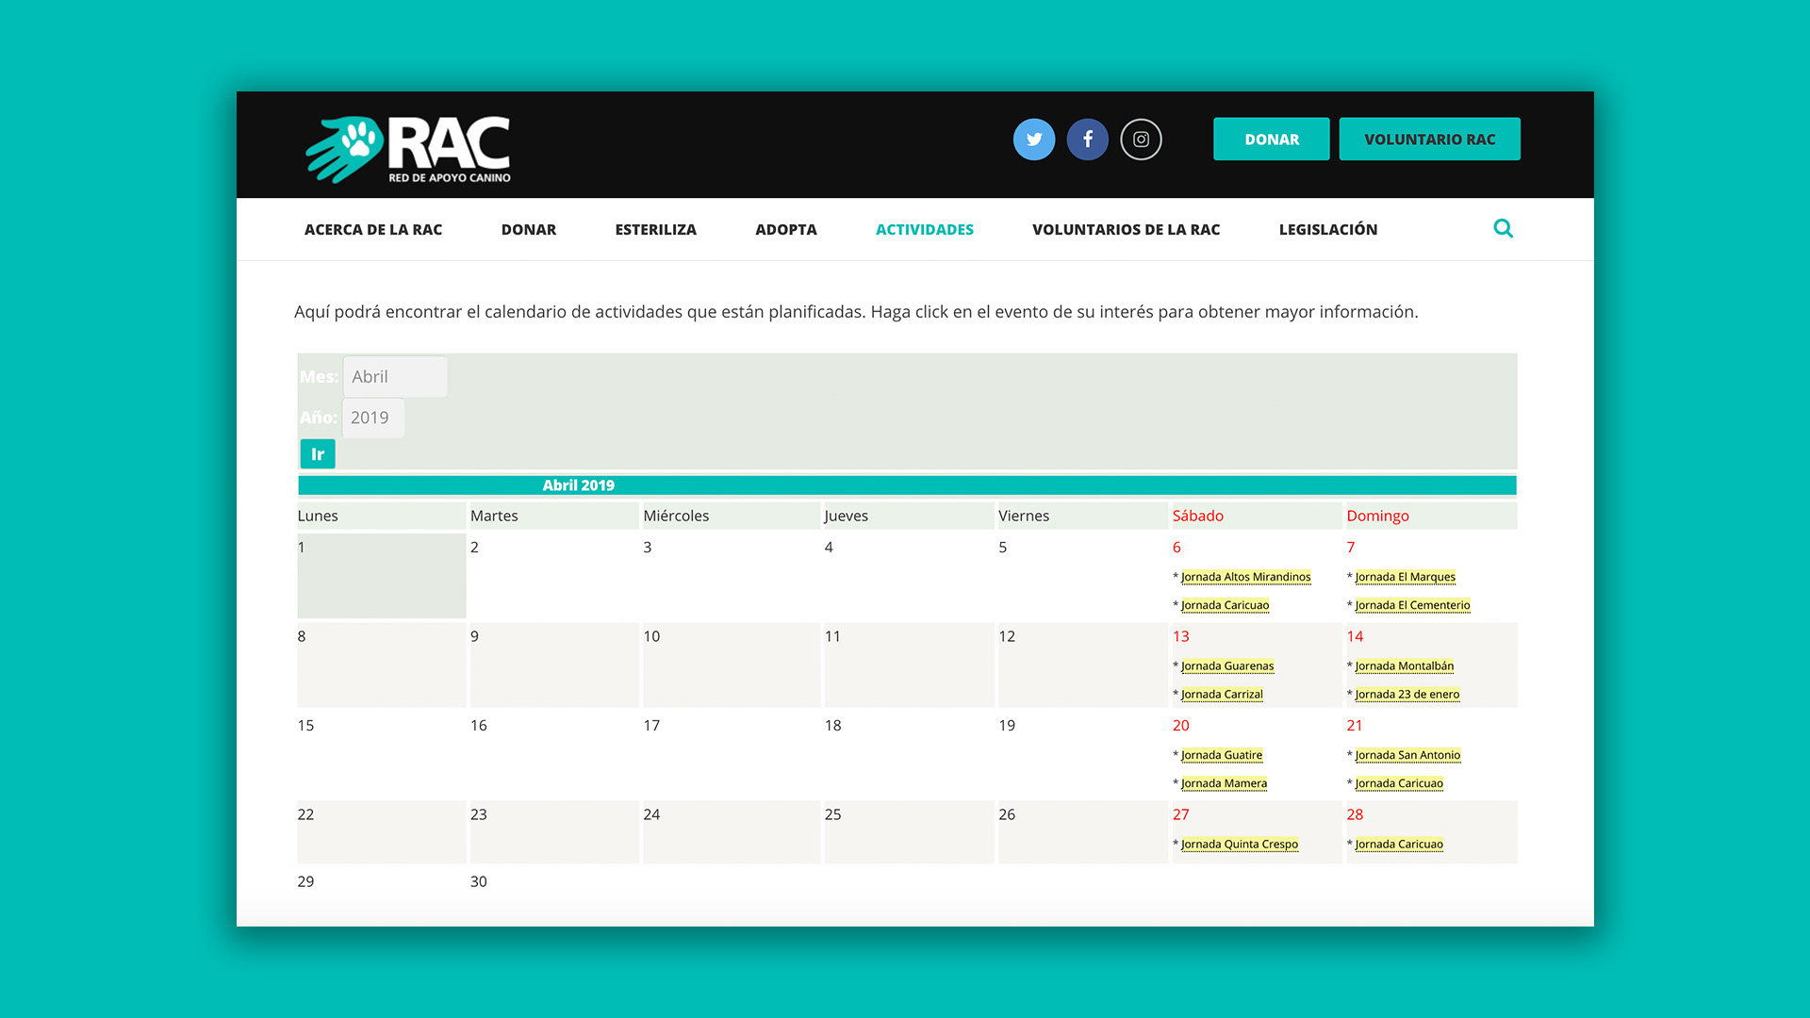Open Jornada Carrizal event
Image resolution: width=1810 pixels, height=1018 pixels.
tap(1222, 694)
